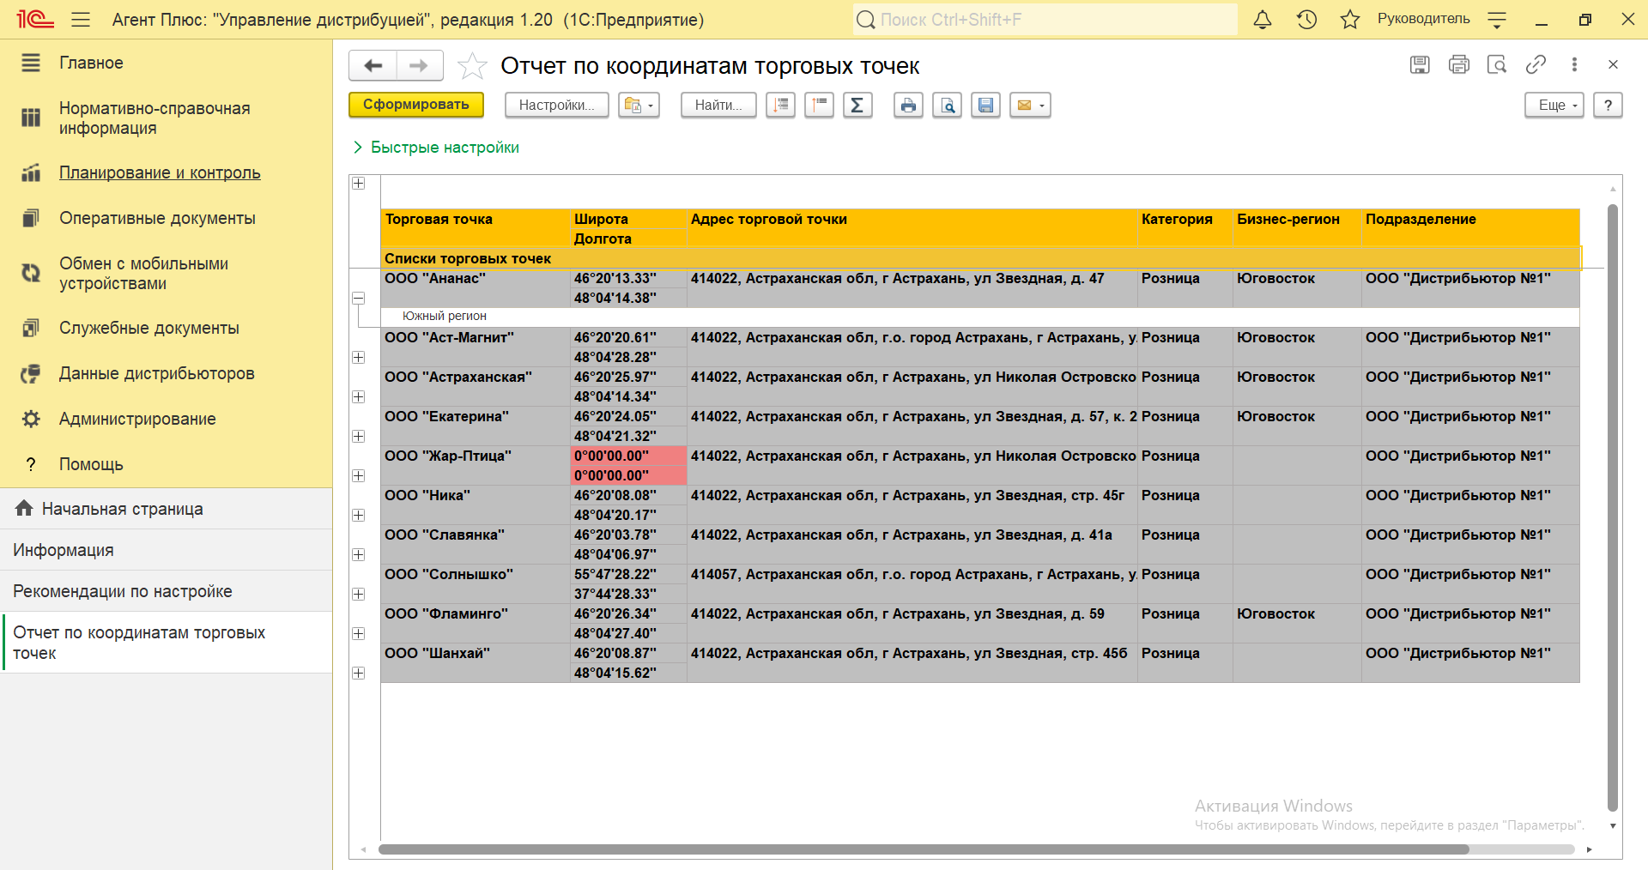Select cell 55°47'28.22"
Viewport: 1648px width, 870px height.
click(628, 574)
